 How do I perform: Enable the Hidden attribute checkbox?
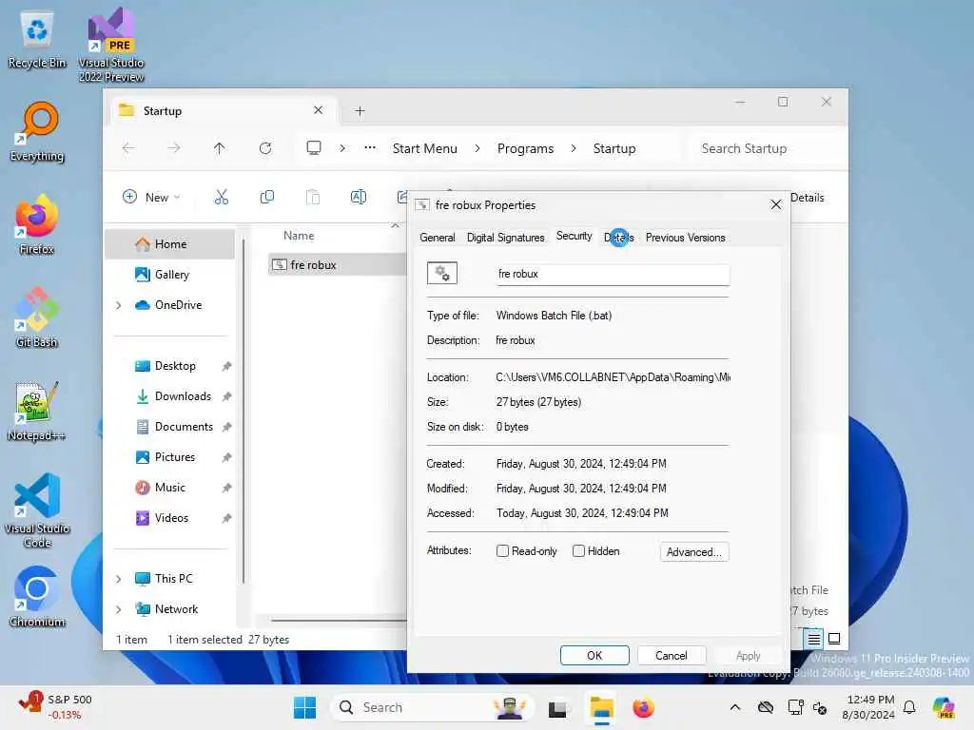(578, 551)
